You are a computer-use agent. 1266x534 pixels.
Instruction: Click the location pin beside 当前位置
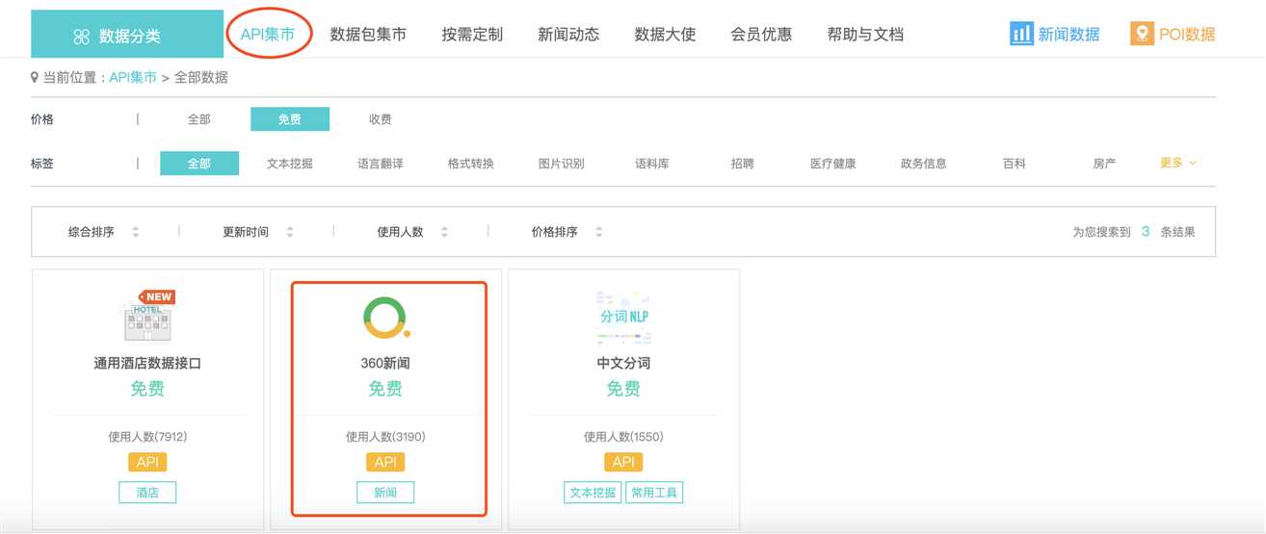[35, 78]
